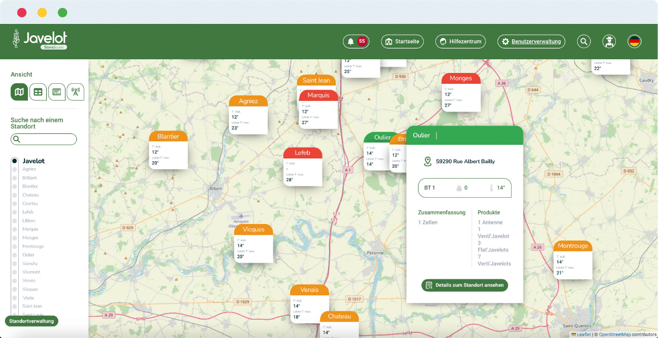Select the Lilliers radio dot in site list
The width and height of the screenshot is (658, 338).
tap(15, 221)
